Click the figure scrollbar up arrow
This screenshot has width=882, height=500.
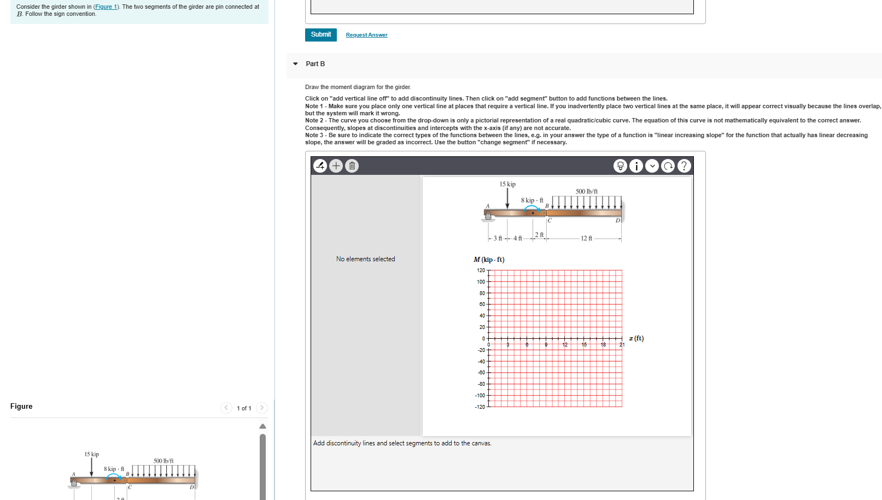[262, 426]
